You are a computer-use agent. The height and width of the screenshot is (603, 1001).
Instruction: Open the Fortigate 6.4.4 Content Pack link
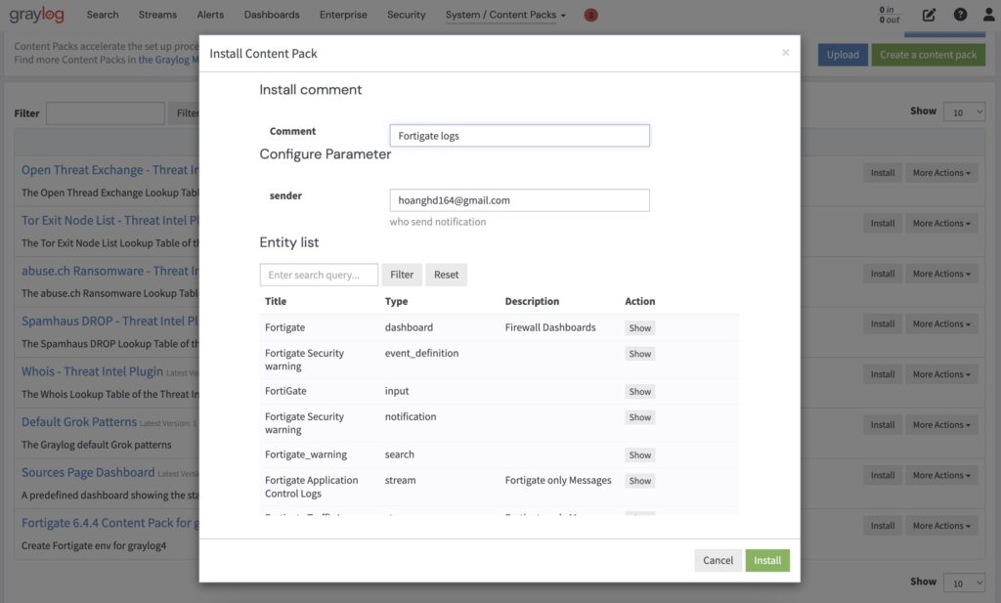click(109, 523)
